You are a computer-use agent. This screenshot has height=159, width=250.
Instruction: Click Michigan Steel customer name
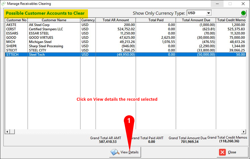(x=40, y=42)
